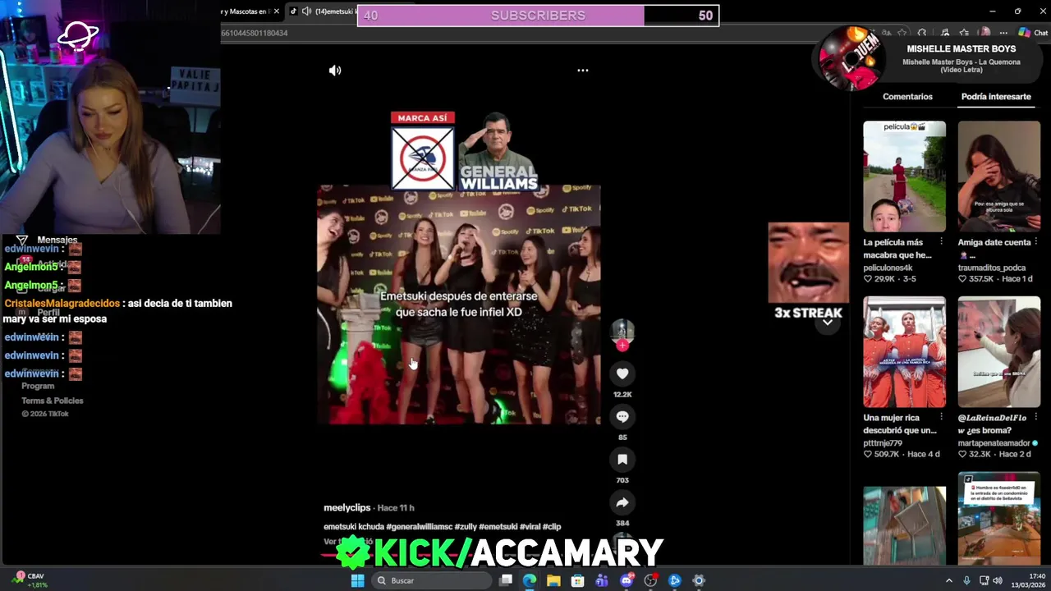1051x591 pixels.
Task: Open the Program link in the sidebar
Action: click(x=38, y=386)
